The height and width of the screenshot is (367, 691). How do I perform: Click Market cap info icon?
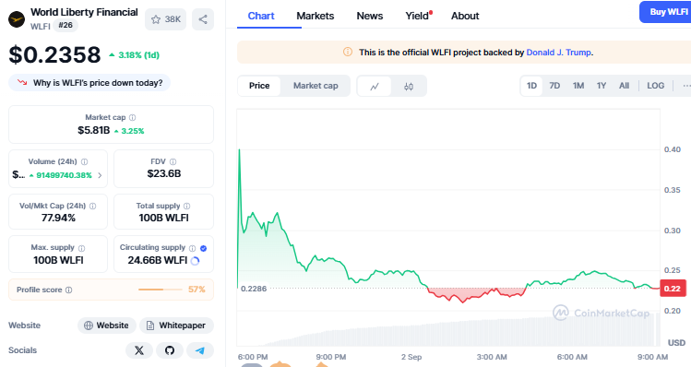(x=132, y=118)
